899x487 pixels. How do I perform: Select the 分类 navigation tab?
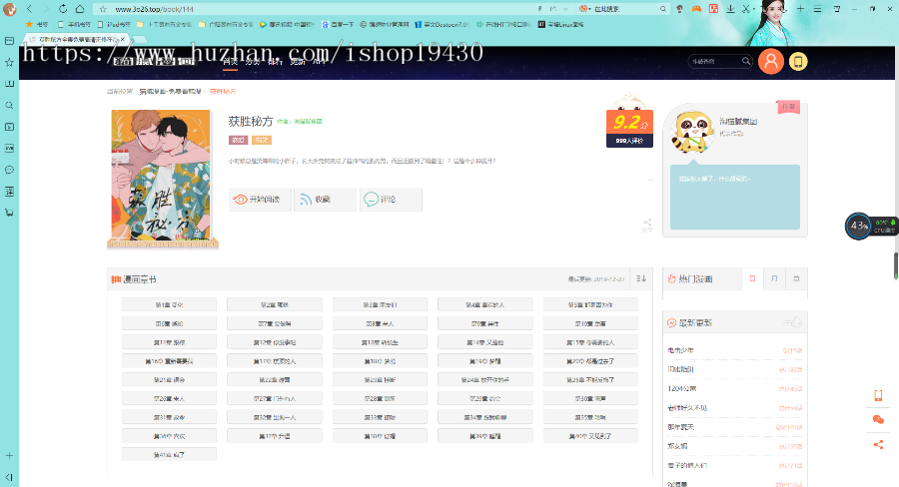pos(253,62)
